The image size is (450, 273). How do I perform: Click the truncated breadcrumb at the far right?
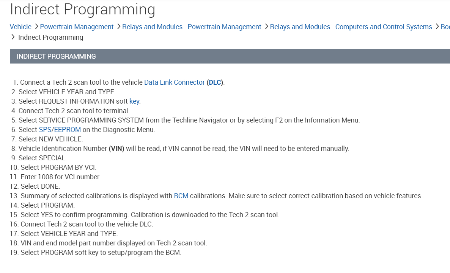coord(445,27)
